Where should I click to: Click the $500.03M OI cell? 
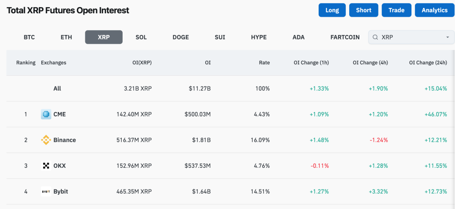tap(198, 114)
